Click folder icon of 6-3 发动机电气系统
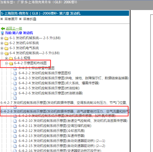 [x=6, y=48]
